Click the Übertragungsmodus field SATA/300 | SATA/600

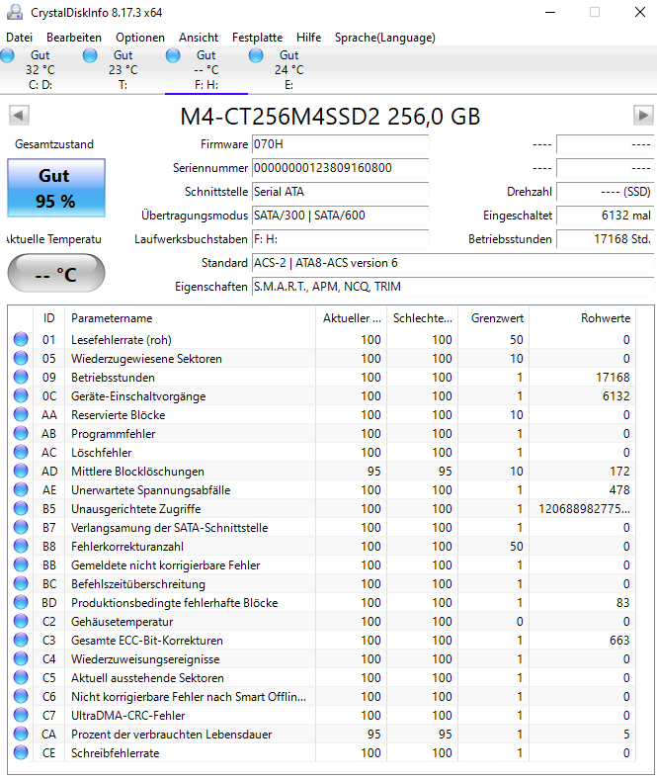[341, 216]
